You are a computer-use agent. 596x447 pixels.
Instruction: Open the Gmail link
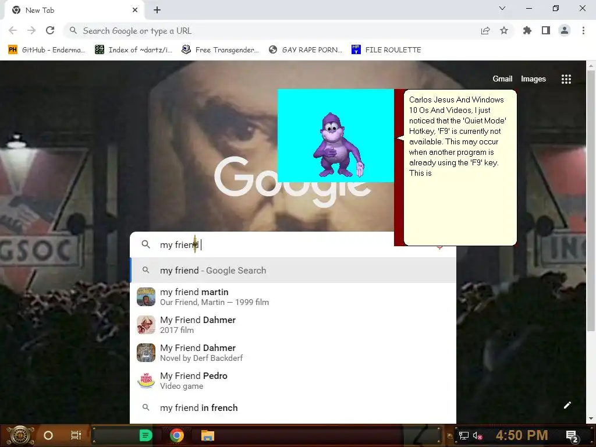click(x=502, y=79)
